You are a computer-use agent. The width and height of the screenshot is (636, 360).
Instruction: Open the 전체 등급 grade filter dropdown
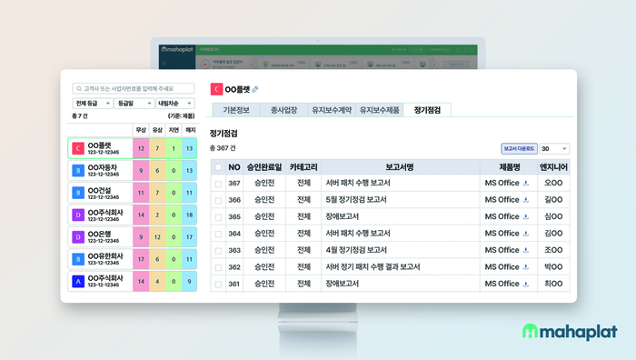click(x=93, y=104)
